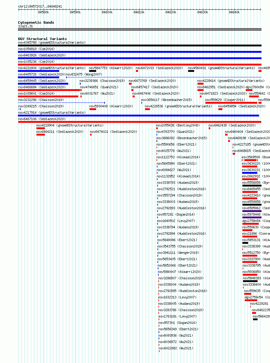Open nsv5590656 (Ebert2021) variant
Viewport: 270px width, 363px height.
coord(177,144)
